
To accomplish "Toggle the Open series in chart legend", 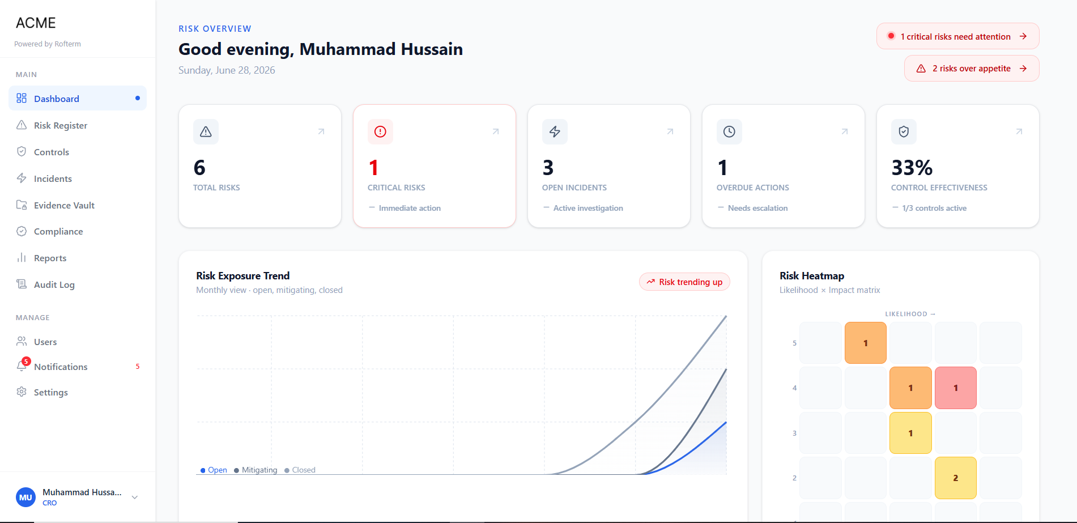I will (214, 470).
